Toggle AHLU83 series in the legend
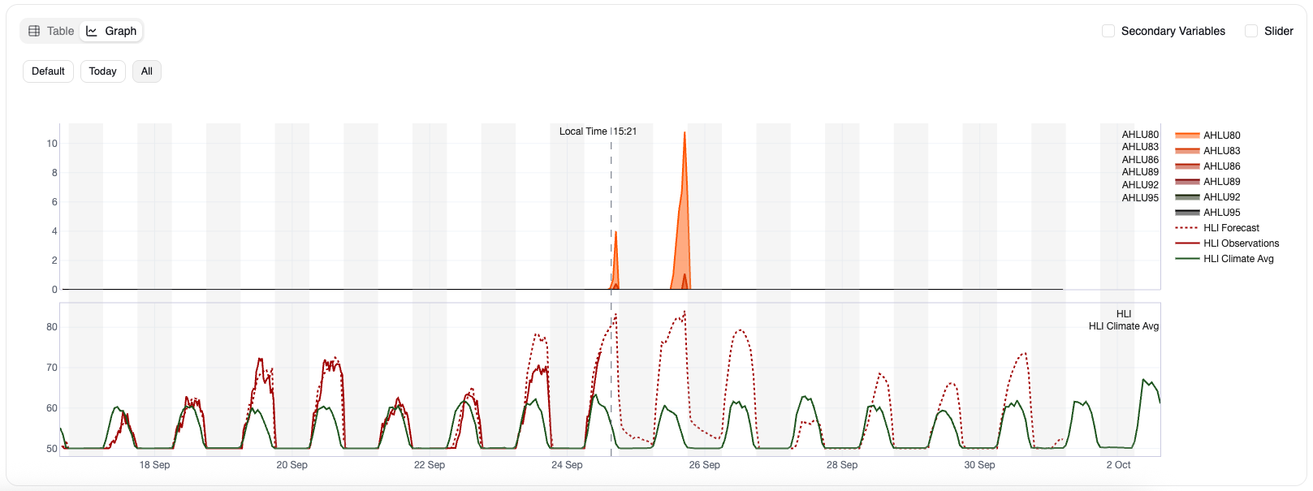Viewport: 1313px width, 491px height. [x=1208, y=151]
